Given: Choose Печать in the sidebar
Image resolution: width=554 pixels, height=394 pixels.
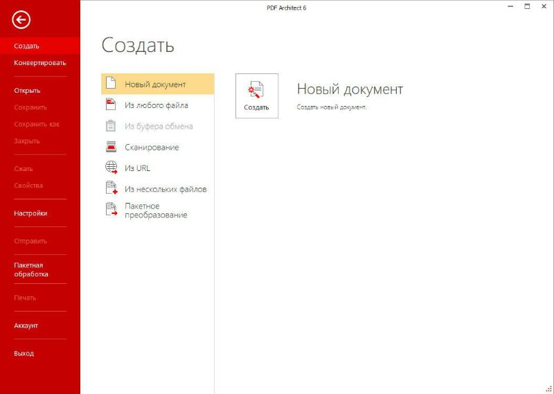Looking at the screenshot, I should point(25,298).
